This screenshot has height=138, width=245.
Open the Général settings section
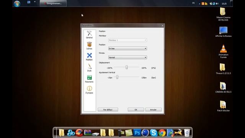[x=89, y=34]
